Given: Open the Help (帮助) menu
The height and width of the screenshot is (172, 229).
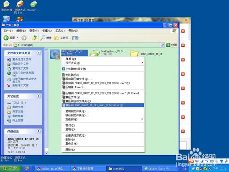Looking at the screenshot, I should click(73, 31).
